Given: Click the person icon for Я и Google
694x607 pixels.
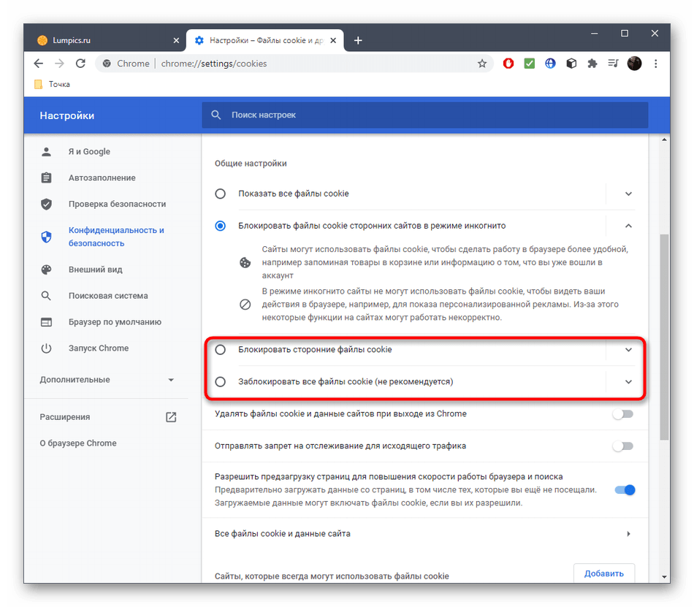Looking at the screenshot, I should pyautogui.click(x=46, y=152).
